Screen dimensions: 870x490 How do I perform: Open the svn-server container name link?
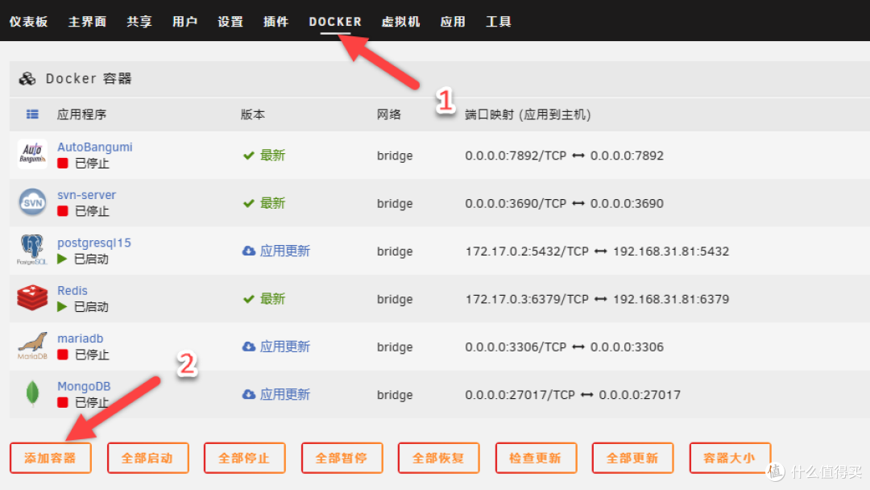[x=87, y=194]
